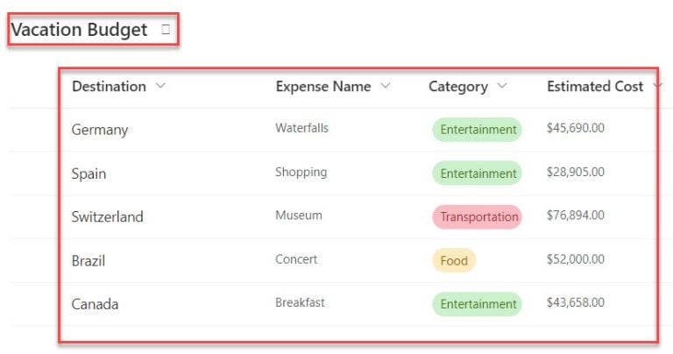Expand the Expense Name column menu
The width and height of the screenshot is (673, 354).
(386, 86)
